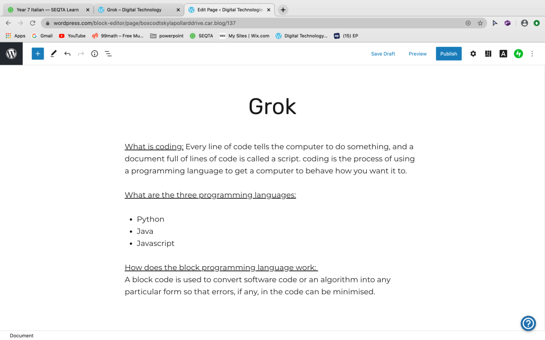Open the help question mark button
This screenshot has width=545, height=340.
coord(527,323)
